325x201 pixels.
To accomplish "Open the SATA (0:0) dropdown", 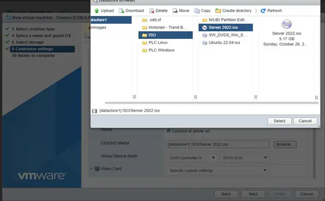I will (245, 158).
